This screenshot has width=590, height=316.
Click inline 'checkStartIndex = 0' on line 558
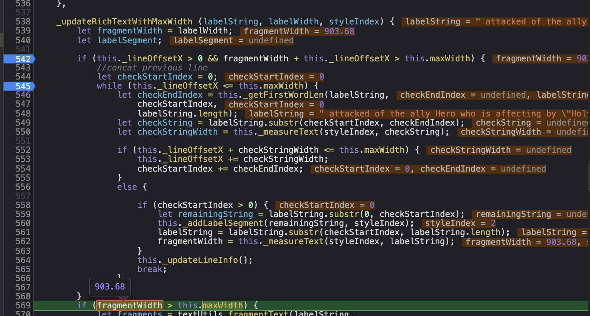click(x=325, y=205)
